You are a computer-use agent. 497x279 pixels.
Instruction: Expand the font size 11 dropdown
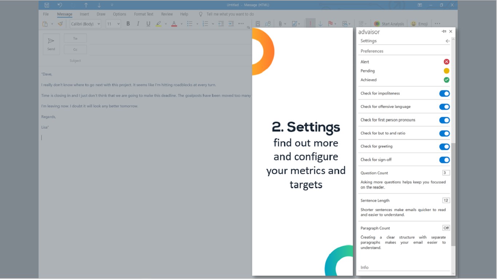click(113, 24)
